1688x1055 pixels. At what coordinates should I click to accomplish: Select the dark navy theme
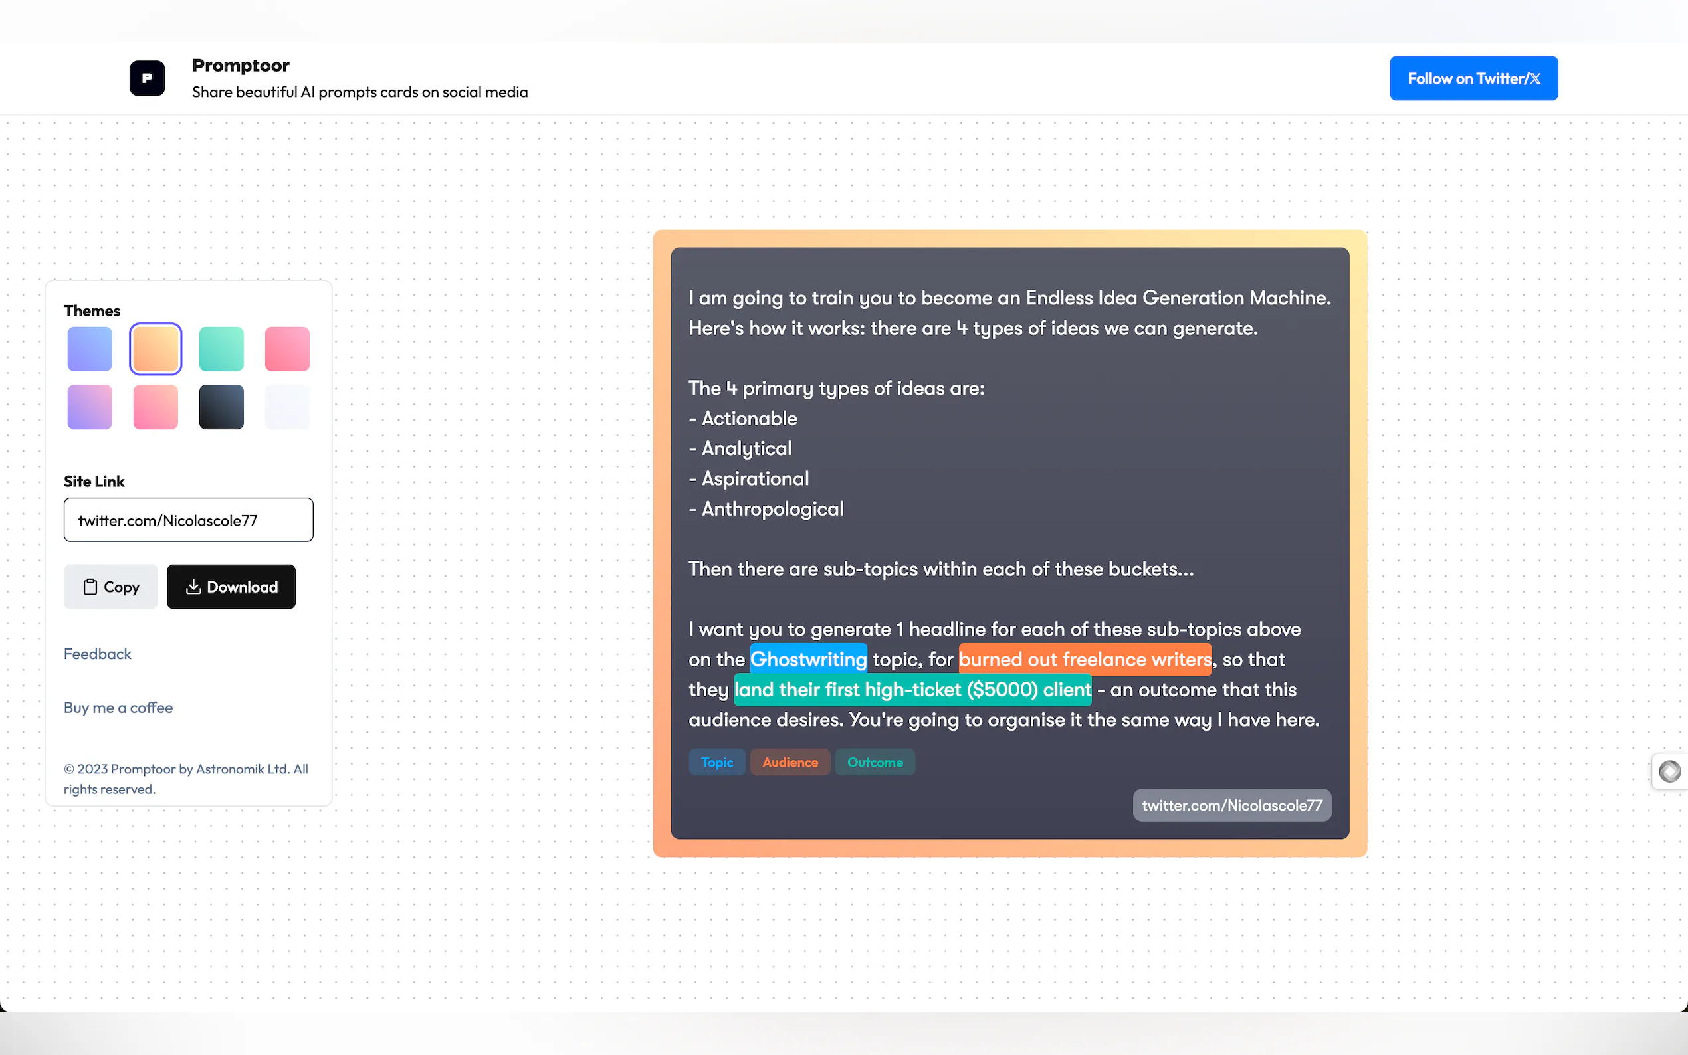tap(221, 407)
